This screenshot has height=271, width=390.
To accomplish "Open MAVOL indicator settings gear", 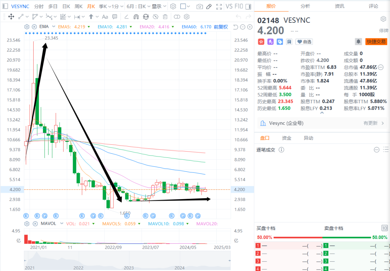I will tap(27, 223).
